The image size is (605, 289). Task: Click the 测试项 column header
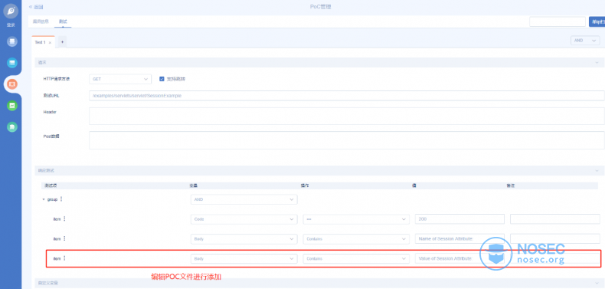tap(51, 186)
